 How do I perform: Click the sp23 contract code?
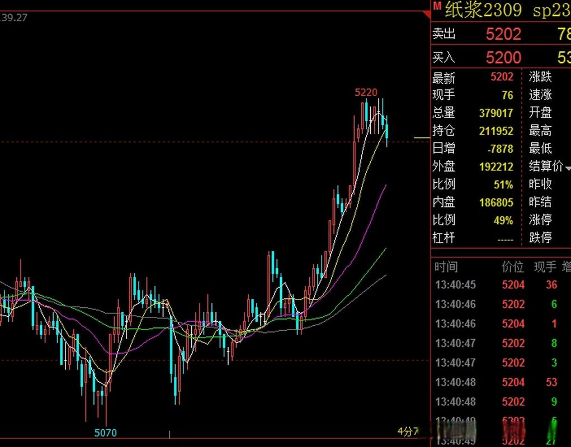click(551, 11)
